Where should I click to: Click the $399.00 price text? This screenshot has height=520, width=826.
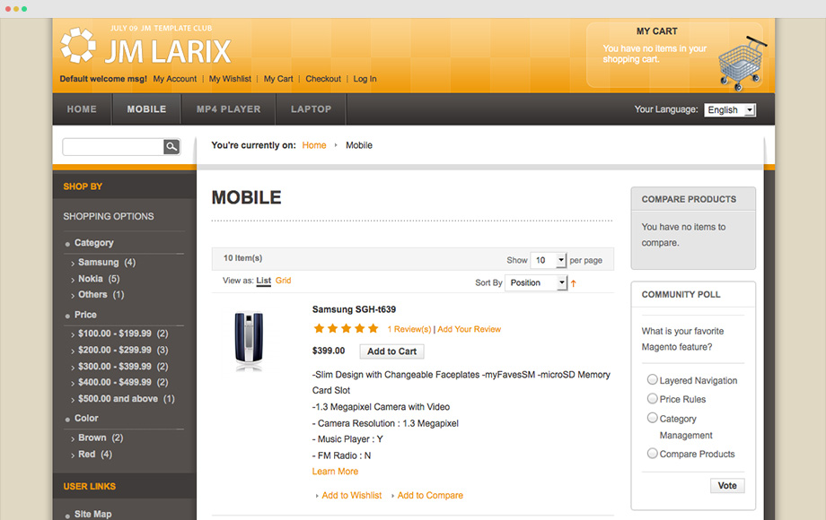click(x=329, y=351)
